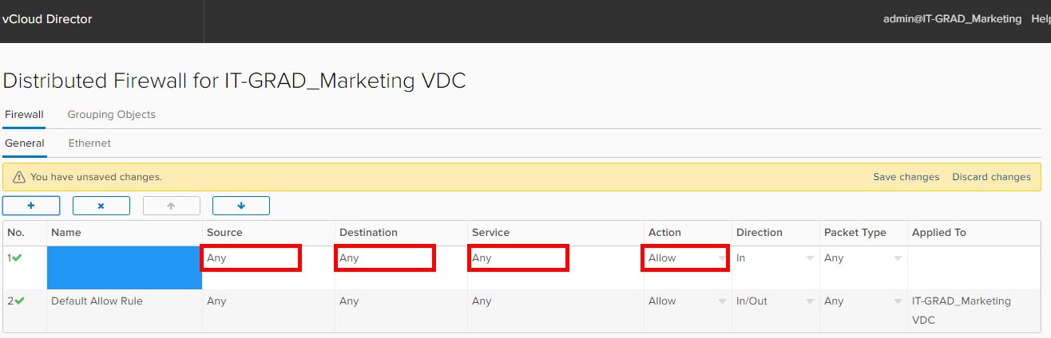Open admin@IT-GRAD_Marketing user menu

click(x=952, y=19)
